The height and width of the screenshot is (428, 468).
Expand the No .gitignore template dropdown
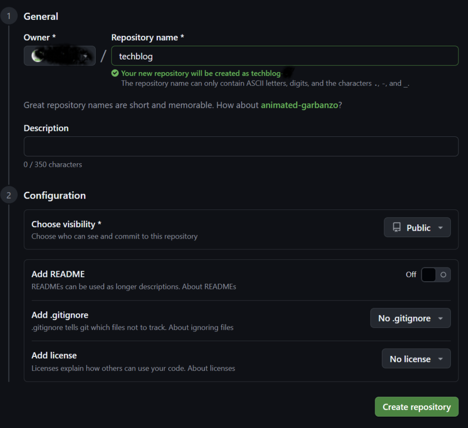[x=410, y=318]
